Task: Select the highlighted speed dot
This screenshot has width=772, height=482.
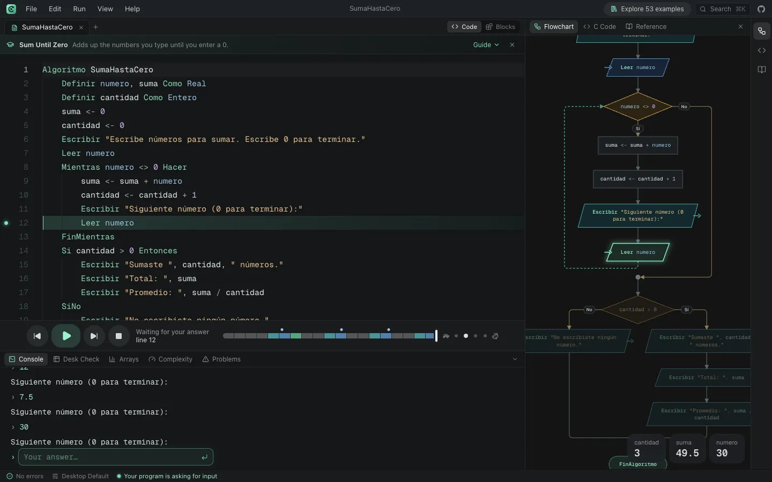Action: pos(466,336)
